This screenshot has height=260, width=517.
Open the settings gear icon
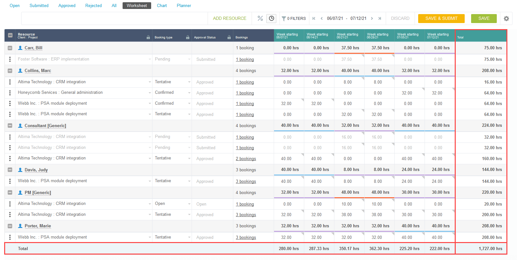[506, 19]
